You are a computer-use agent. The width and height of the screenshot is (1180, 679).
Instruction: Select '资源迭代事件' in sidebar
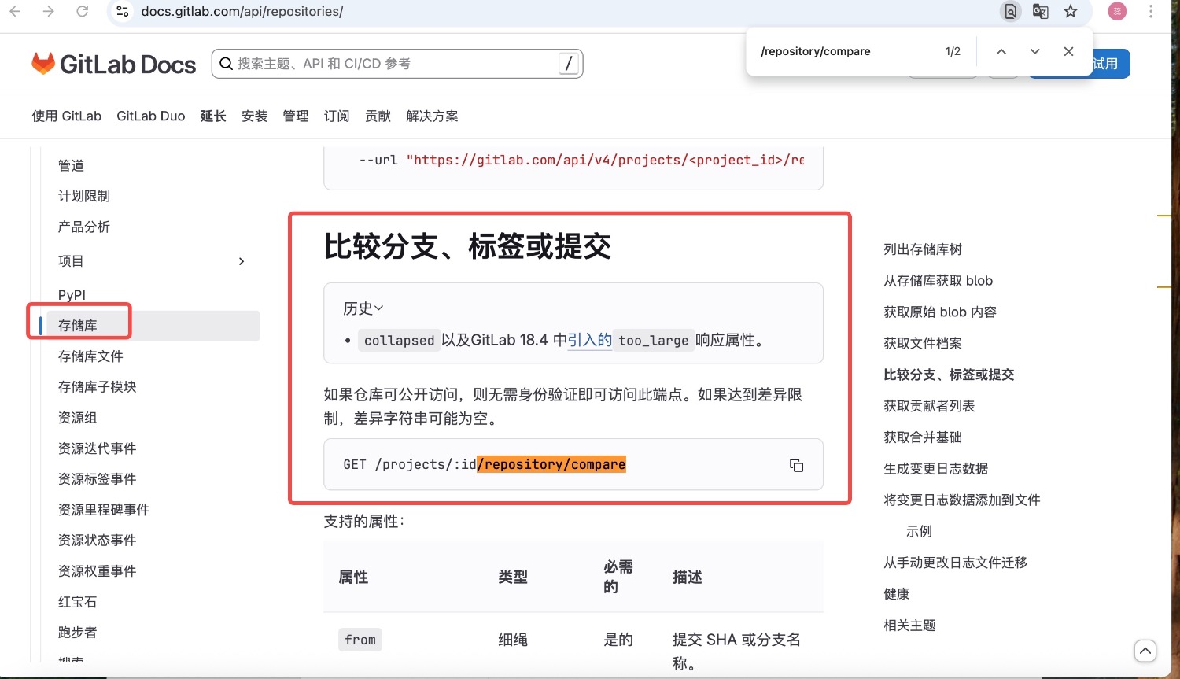pos(98,448)
